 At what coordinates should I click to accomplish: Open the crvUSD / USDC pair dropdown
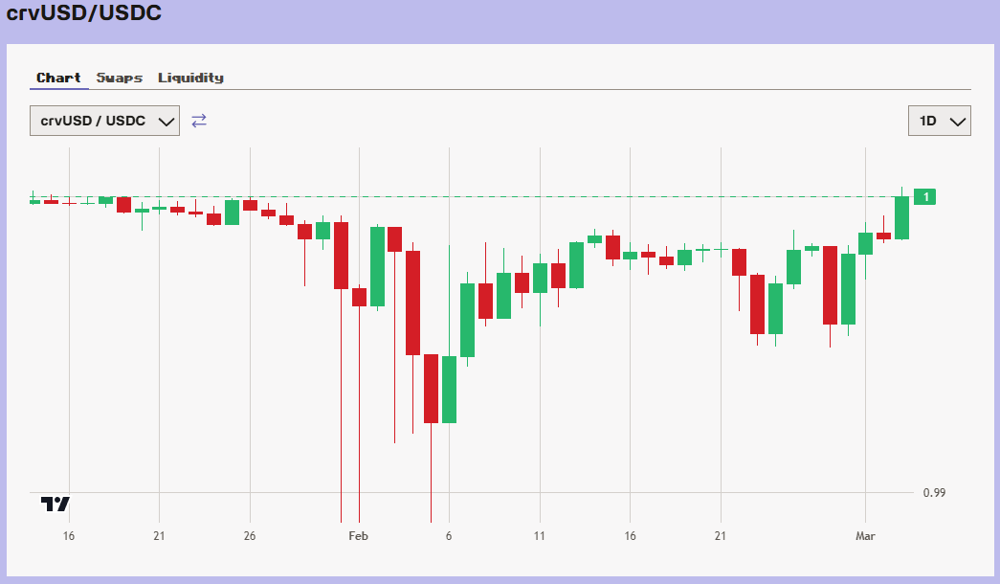104,121
